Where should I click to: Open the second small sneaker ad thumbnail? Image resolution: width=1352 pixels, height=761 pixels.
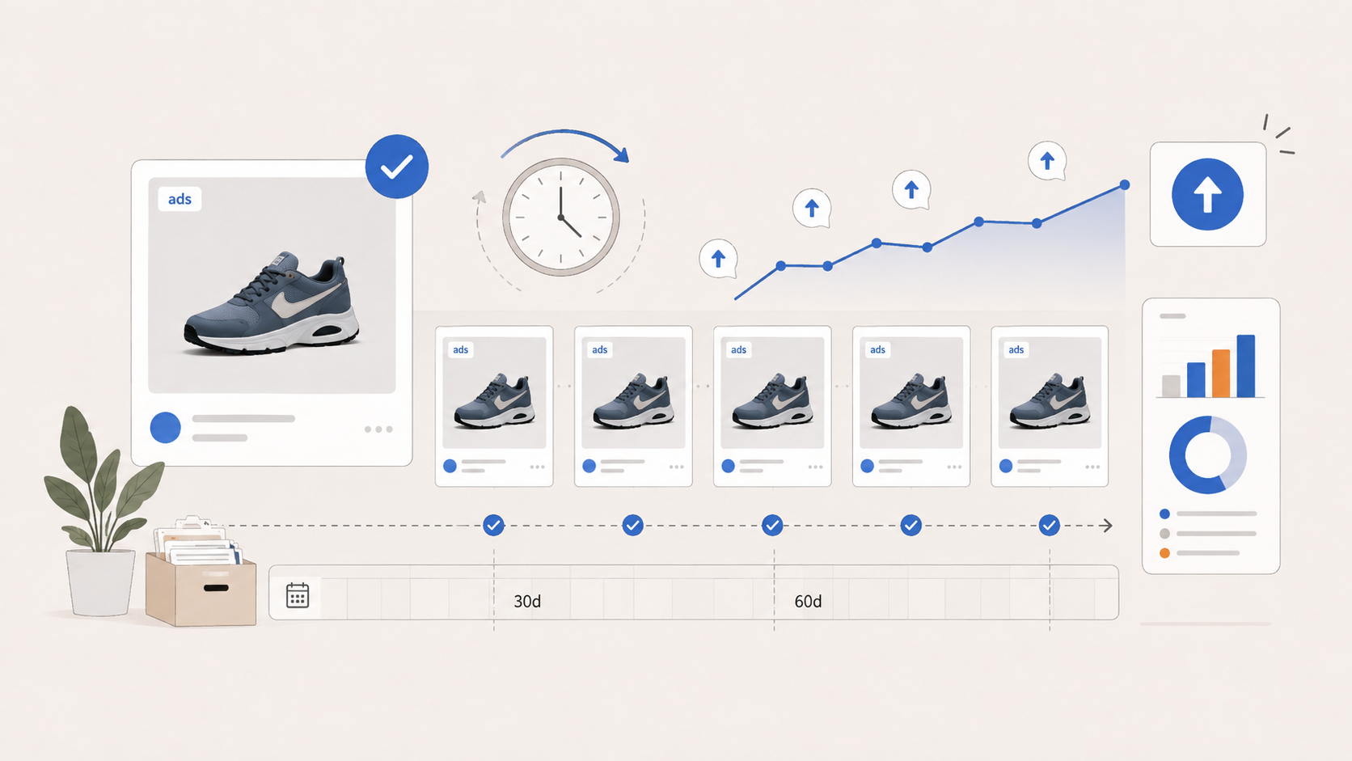tap(633, 393)
